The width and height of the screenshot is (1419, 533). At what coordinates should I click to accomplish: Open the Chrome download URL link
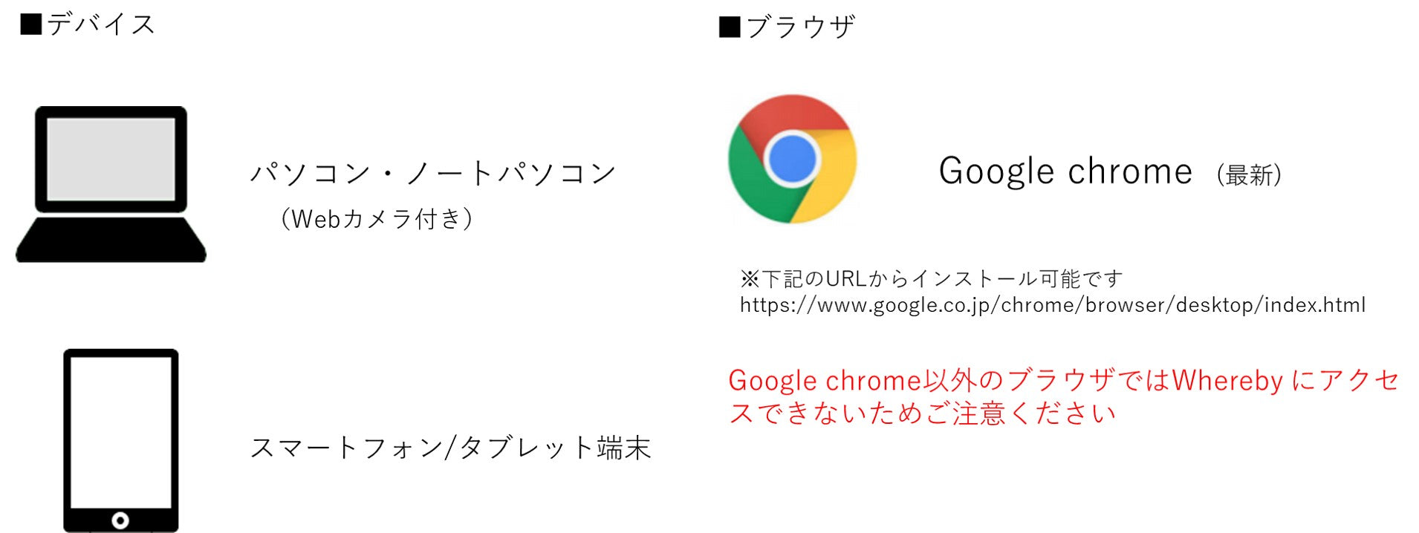1053,305
